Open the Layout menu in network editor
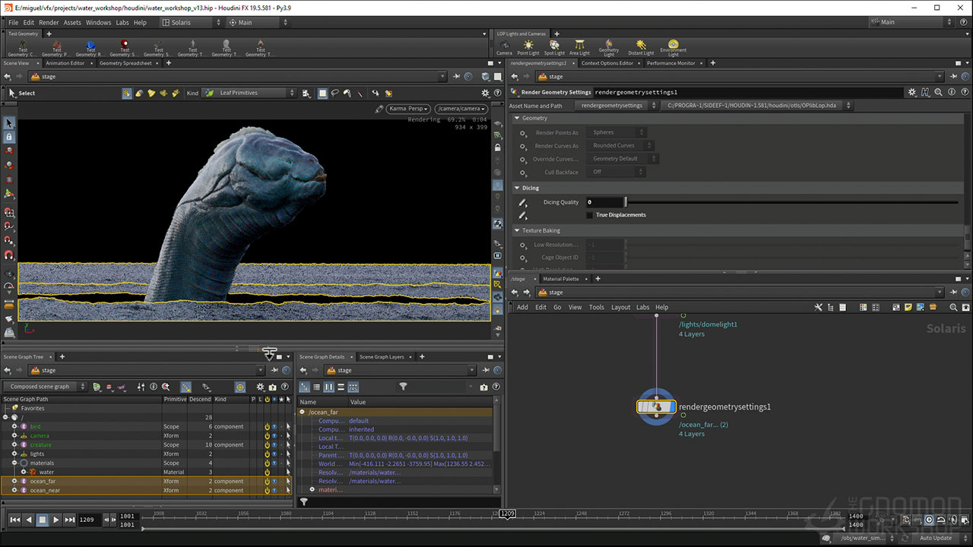Viewport: 973px width, 547px height. point(620,307)
